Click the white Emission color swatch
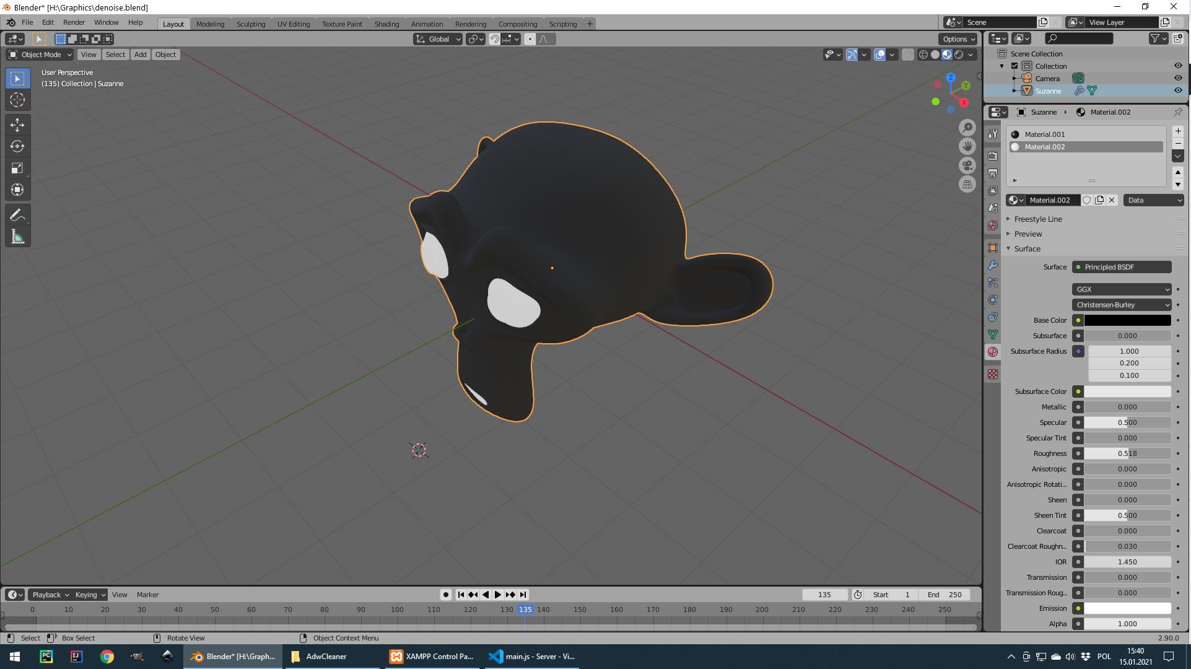The width and height of the screenshot is (1191, 669). coord(1127,608)
